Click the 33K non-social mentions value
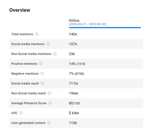This screenshot has width=154, height=131. [x=72, y=54]
